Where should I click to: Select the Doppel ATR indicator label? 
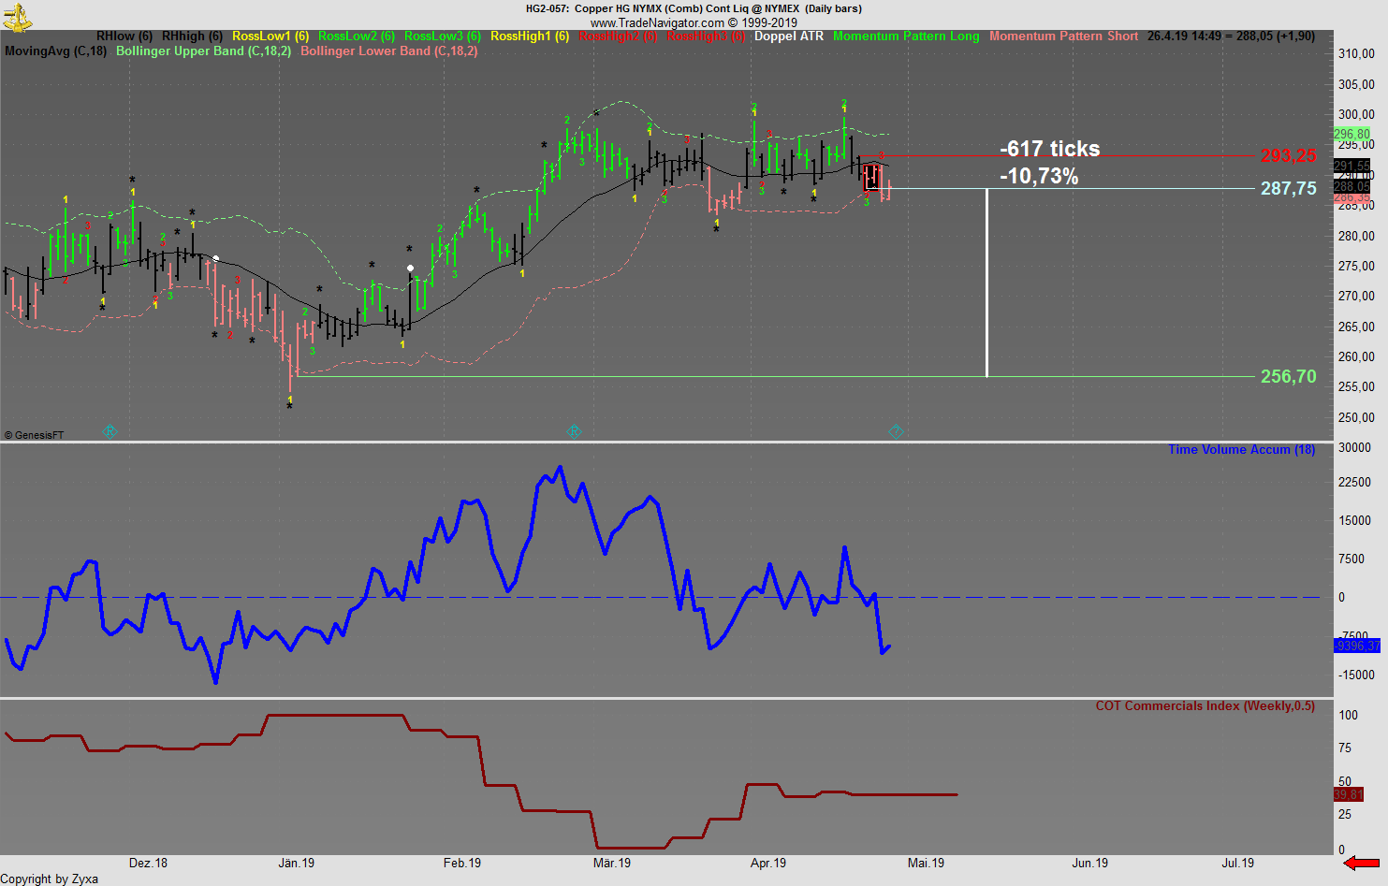(789, 36)
